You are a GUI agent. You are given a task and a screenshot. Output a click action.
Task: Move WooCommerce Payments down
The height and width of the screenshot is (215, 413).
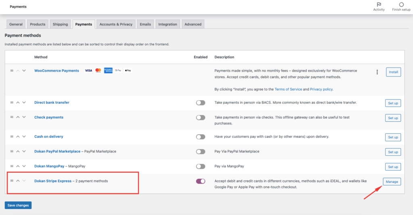[x=24, y=71]
